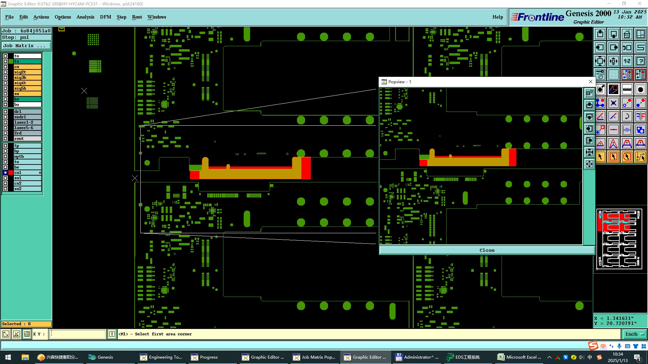Click the X Y coordinate input field

click(78, 334)
